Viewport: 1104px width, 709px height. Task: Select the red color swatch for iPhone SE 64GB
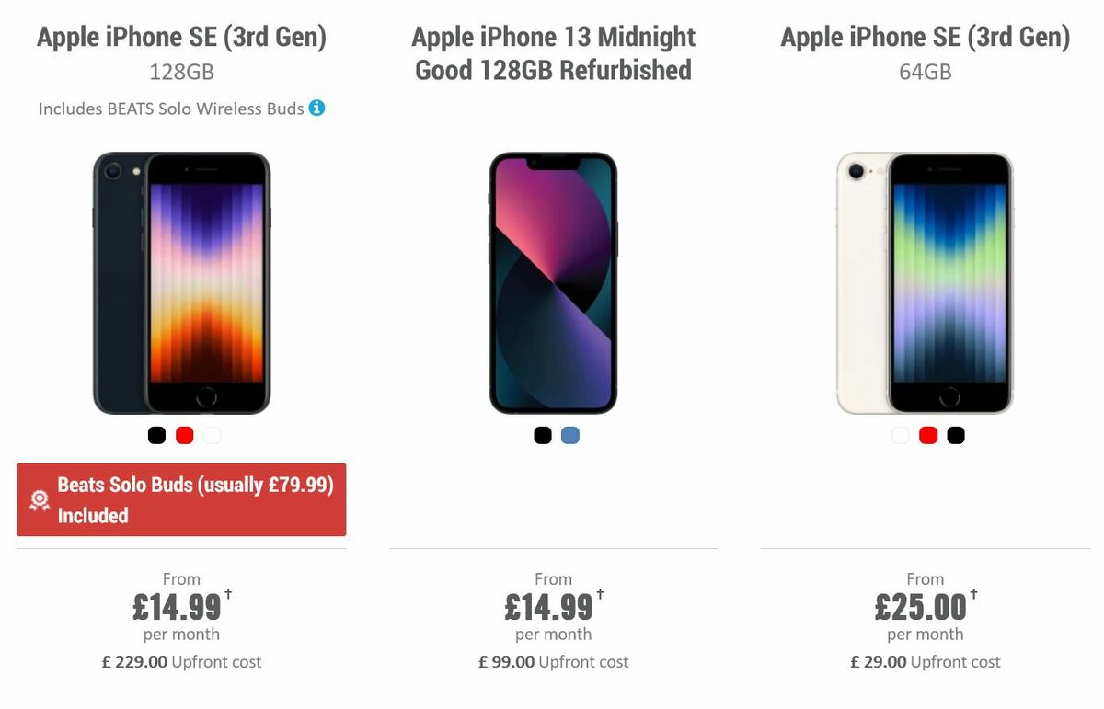(927, 434)
